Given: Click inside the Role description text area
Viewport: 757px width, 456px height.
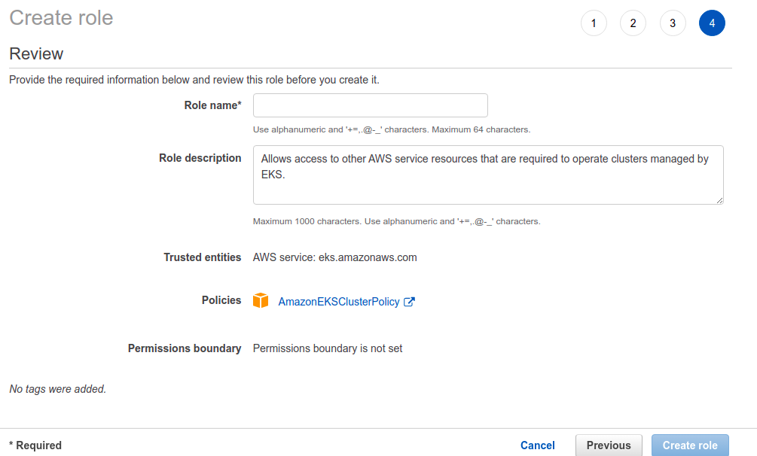Looking at the screenshot, I should point(488,175).
